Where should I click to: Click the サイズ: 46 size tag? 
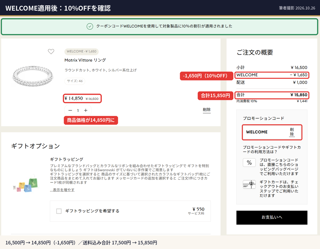(75, 81)
